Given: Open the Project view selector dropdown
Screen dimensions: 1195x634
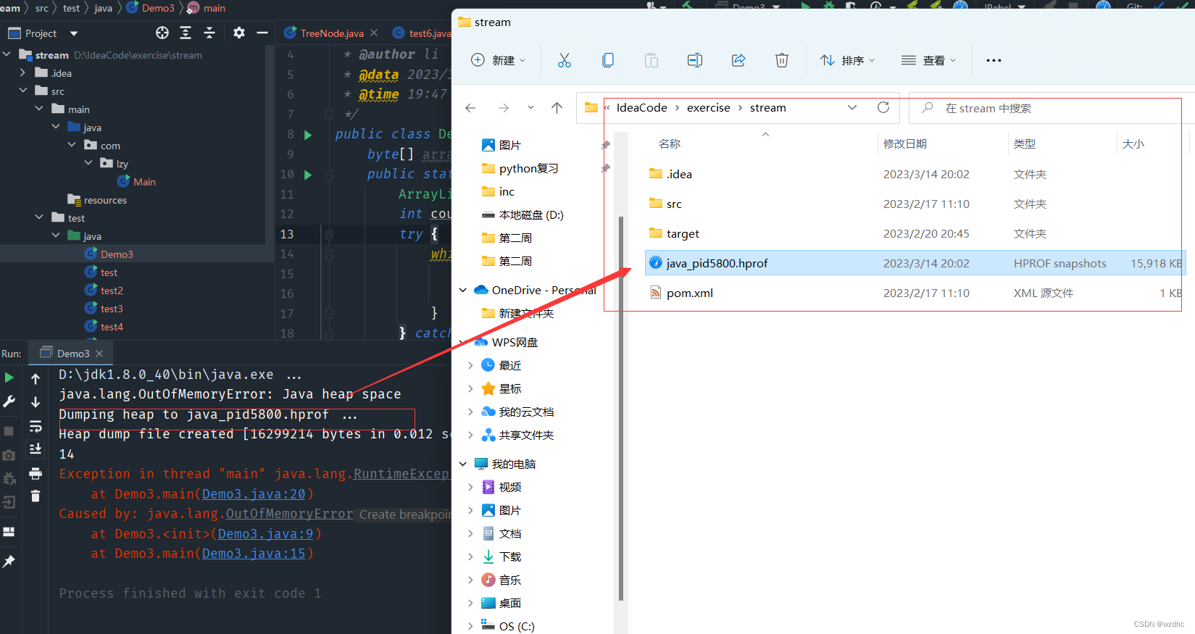Looking at the screenshot, I should point(74,33).
